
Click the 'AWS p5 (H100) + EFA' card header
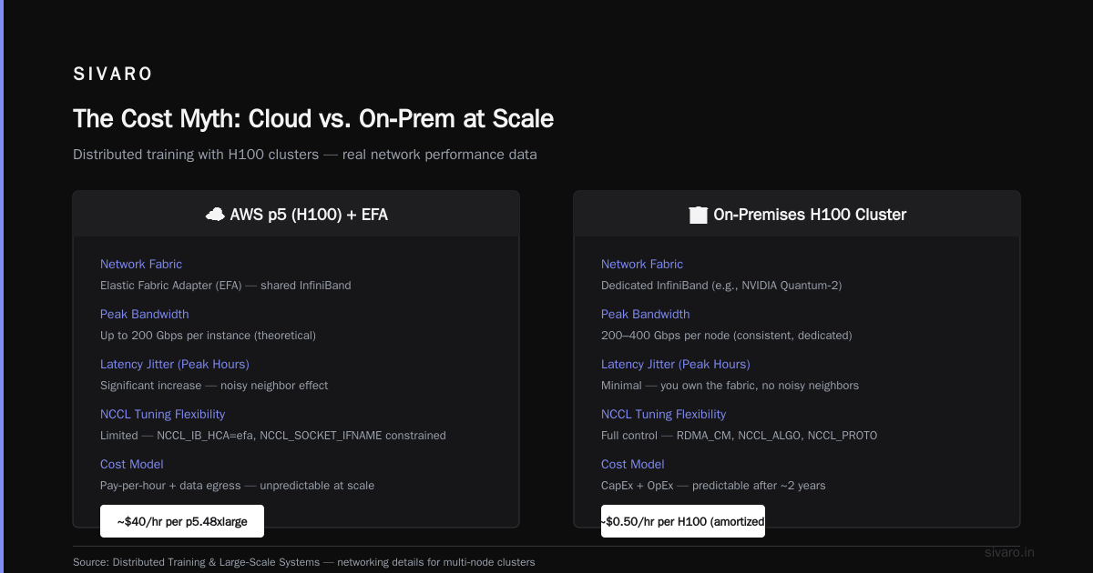[296, 214]
